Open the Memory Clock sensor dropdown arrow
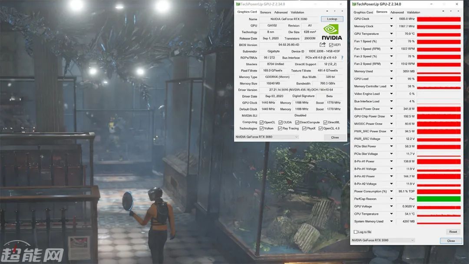This screenshot has height=264, width=469. click(x=391, y=26)
